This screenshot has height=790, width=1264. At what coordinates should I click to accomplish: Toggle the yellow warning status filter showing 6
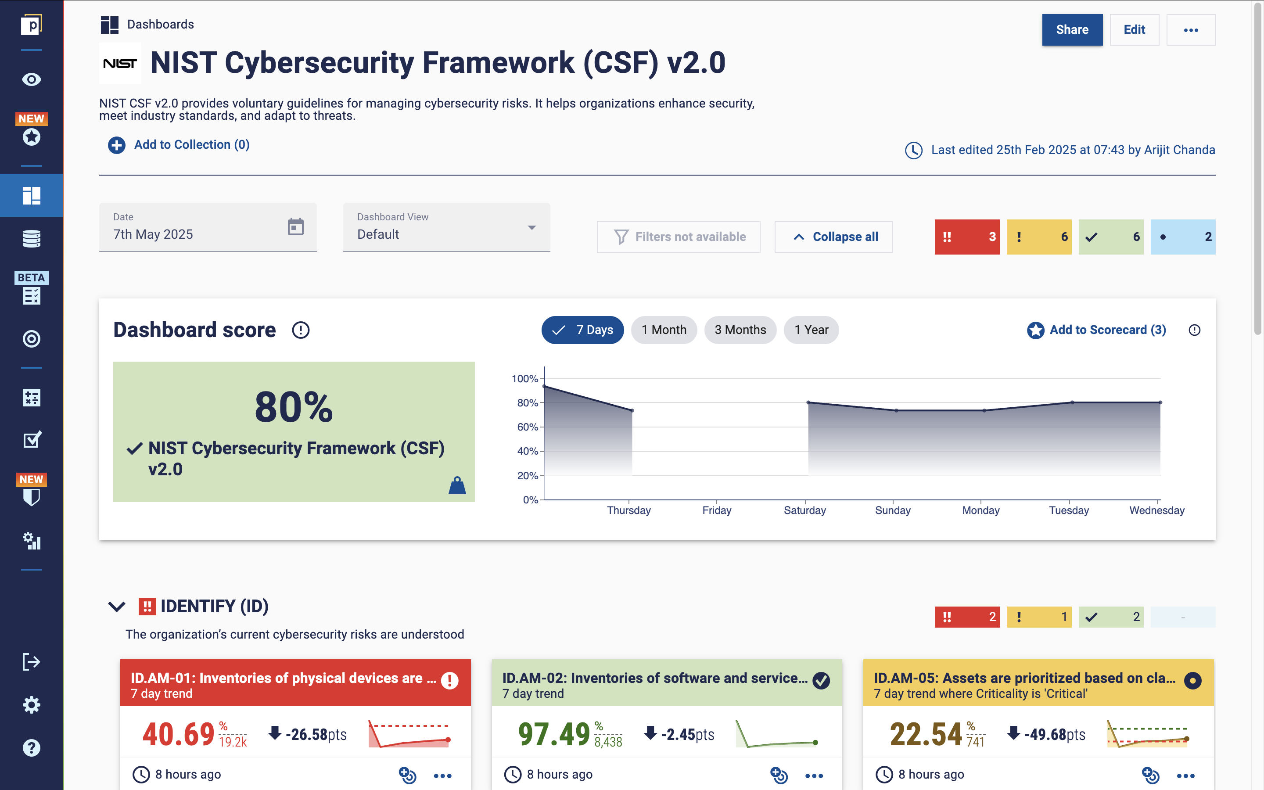[1039, 237]
